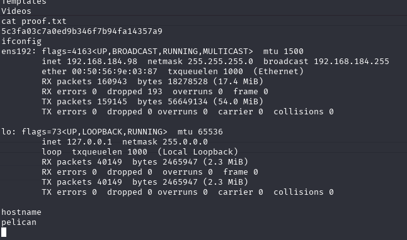Image resolution: width=407 pixels, height=240 pixels.
Task: Click the 'mtu 1500' text
Action: click(x=283, y=52)
